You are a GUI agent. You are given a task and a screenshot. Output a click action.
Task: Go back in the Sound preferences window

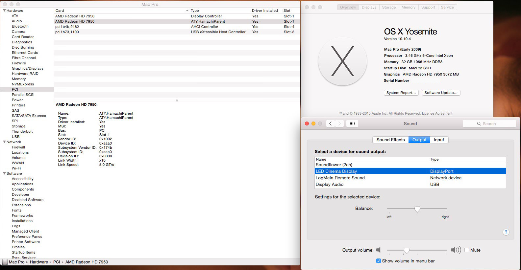pos(331,124)
